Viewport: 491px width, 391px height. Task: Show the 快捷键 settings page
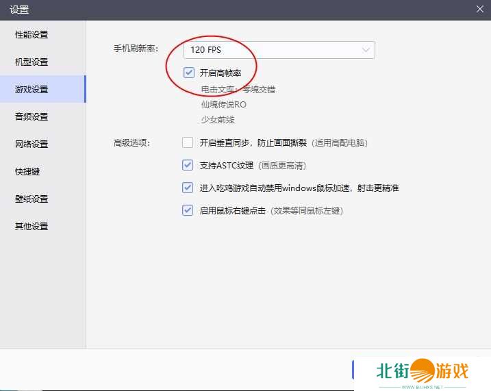[27, 172]
